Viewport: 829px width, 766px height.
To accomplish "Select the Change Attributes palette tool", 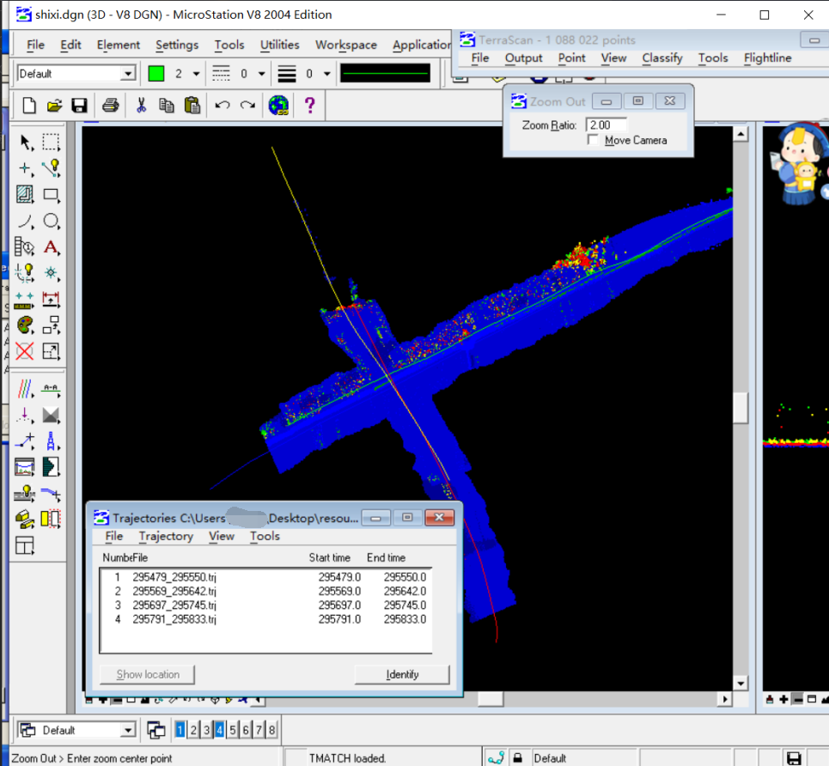I will pyautogui.click(x=25, y=325).
